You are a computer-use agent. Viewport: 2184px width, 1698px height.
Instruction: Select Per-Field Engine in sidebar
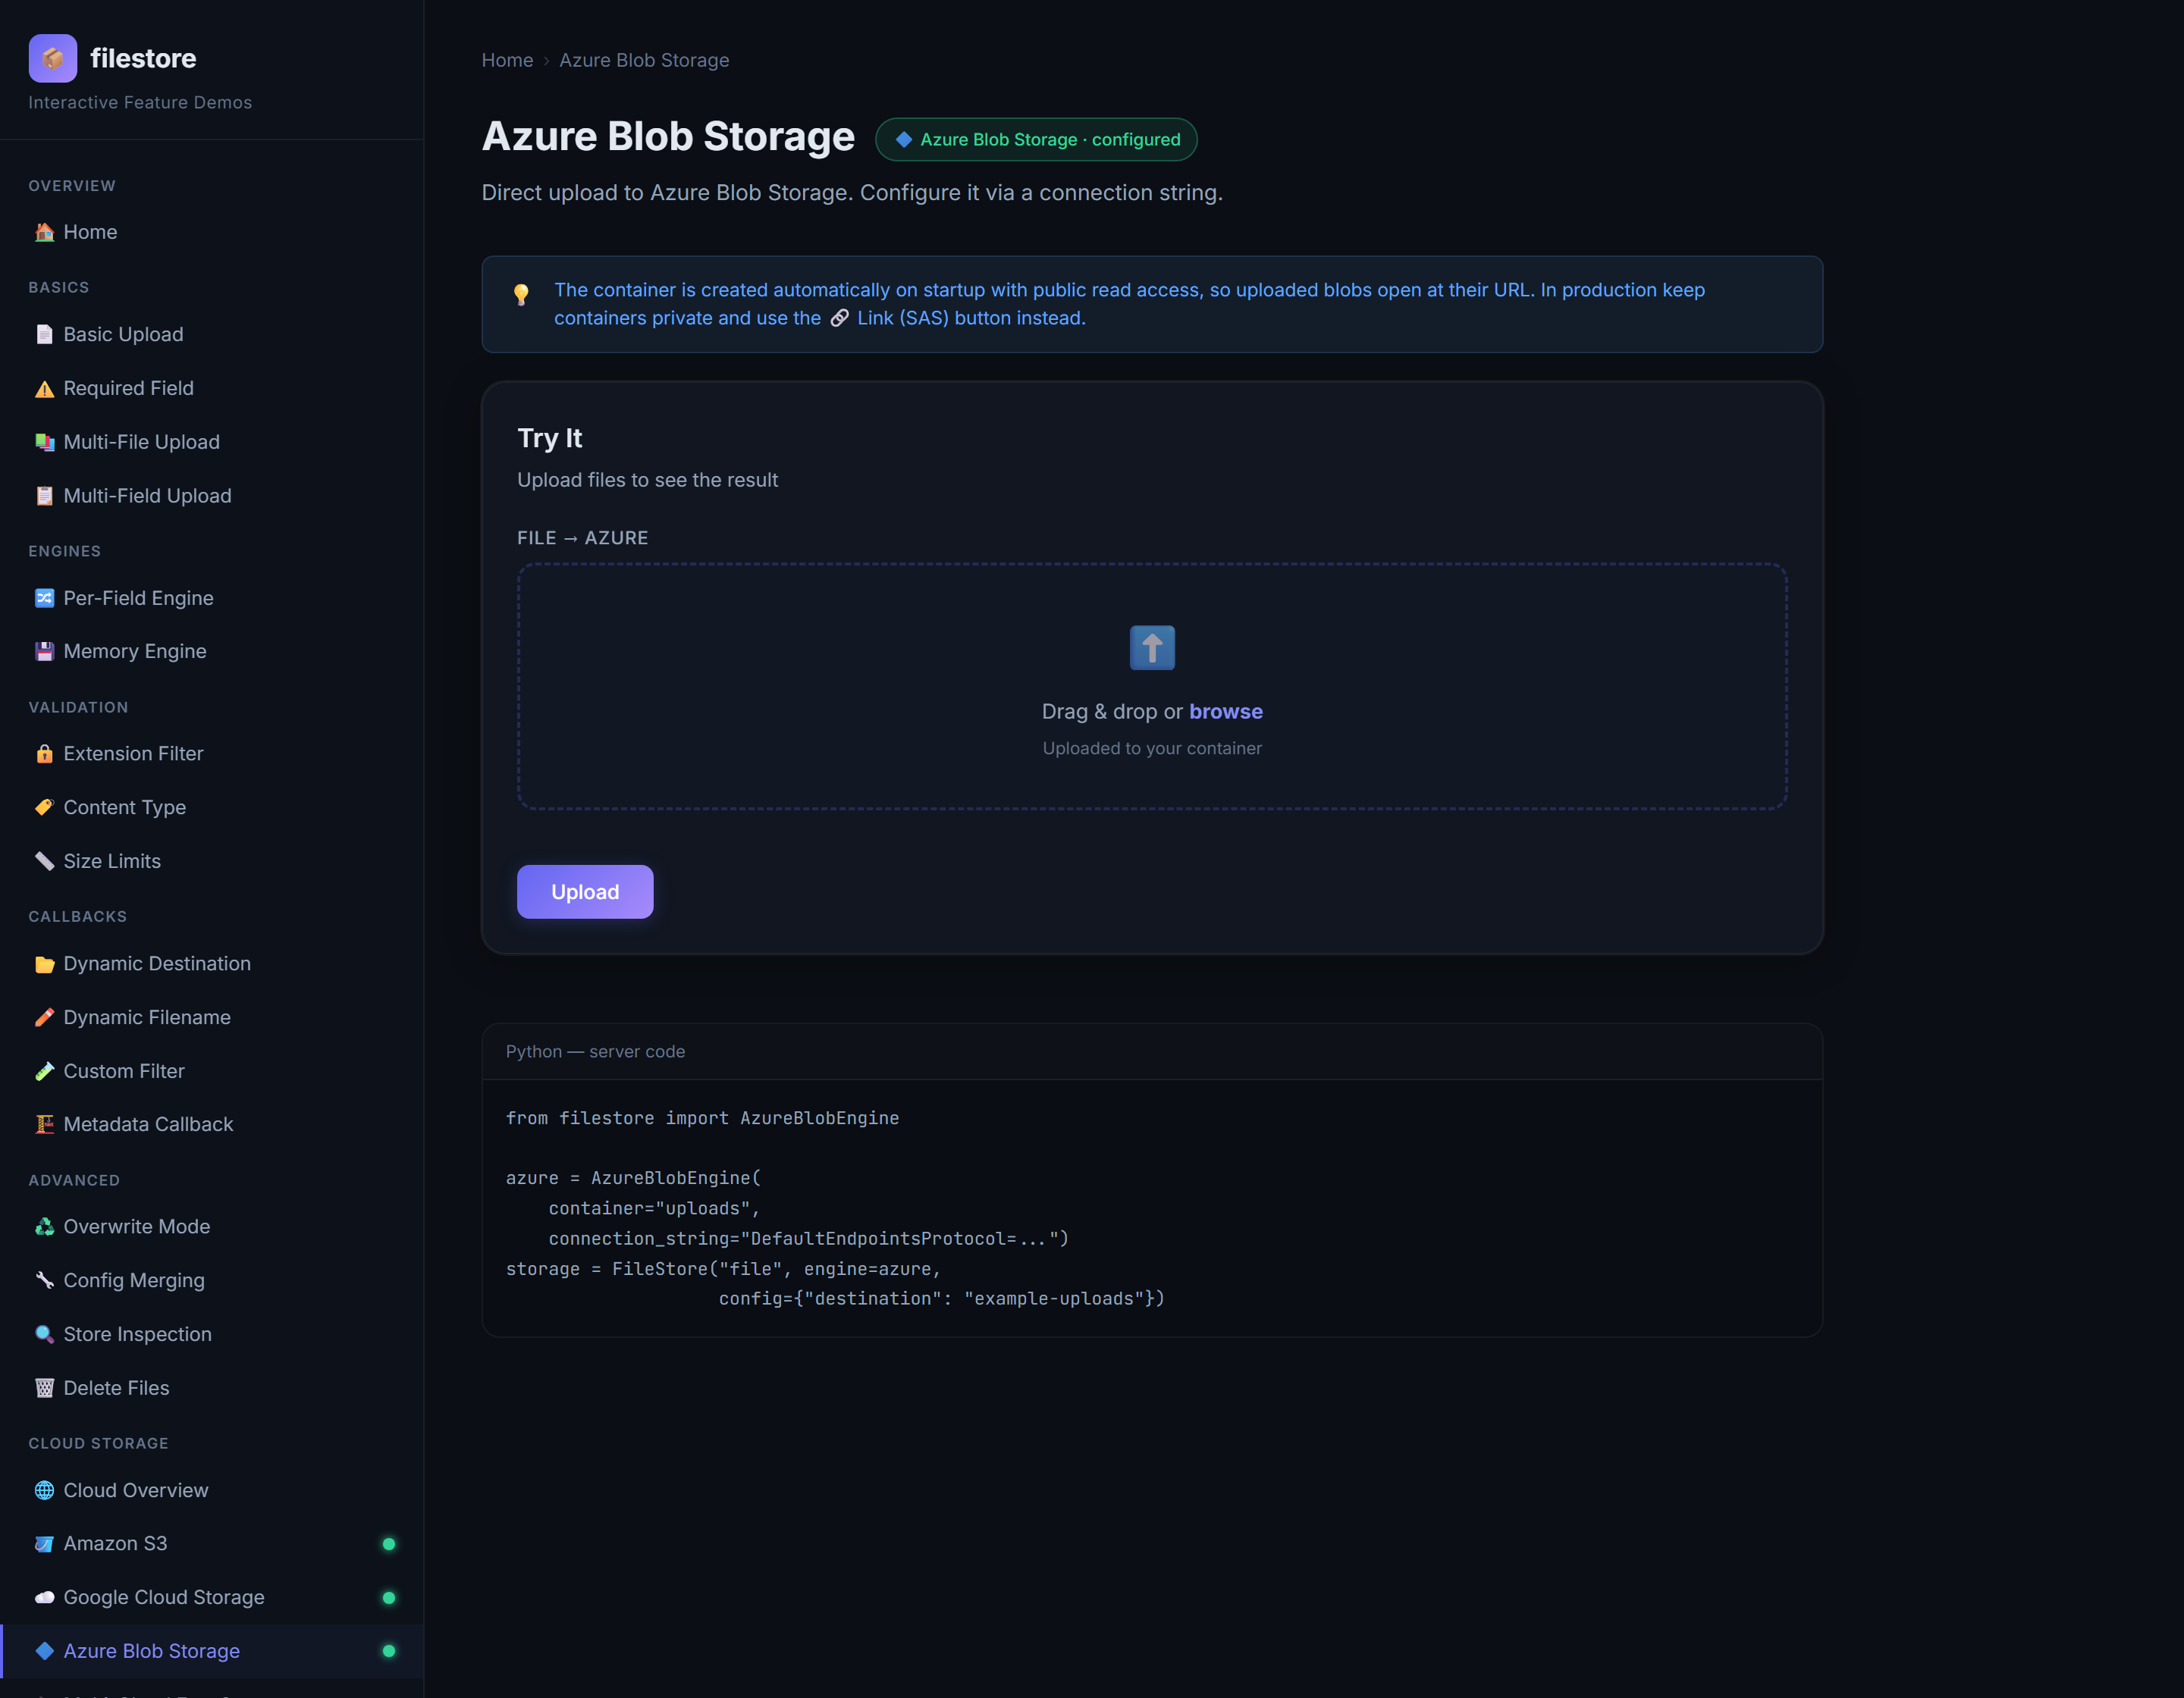pos(212,597)
